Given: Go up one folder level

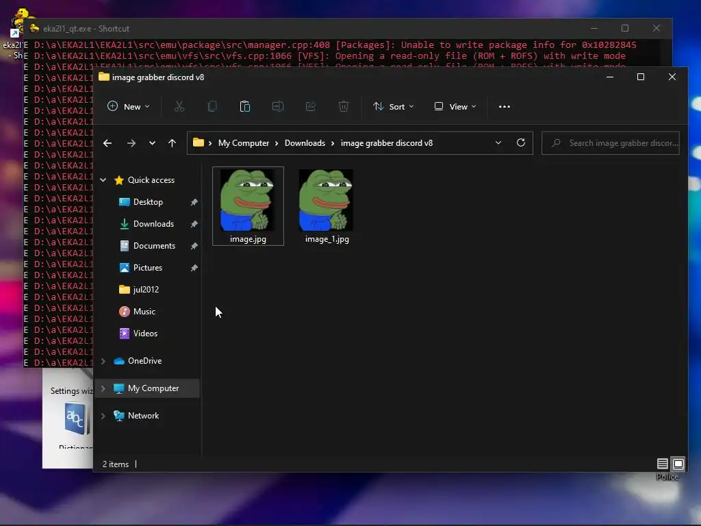Looking at the screenshot, I should tap(172, 143).
